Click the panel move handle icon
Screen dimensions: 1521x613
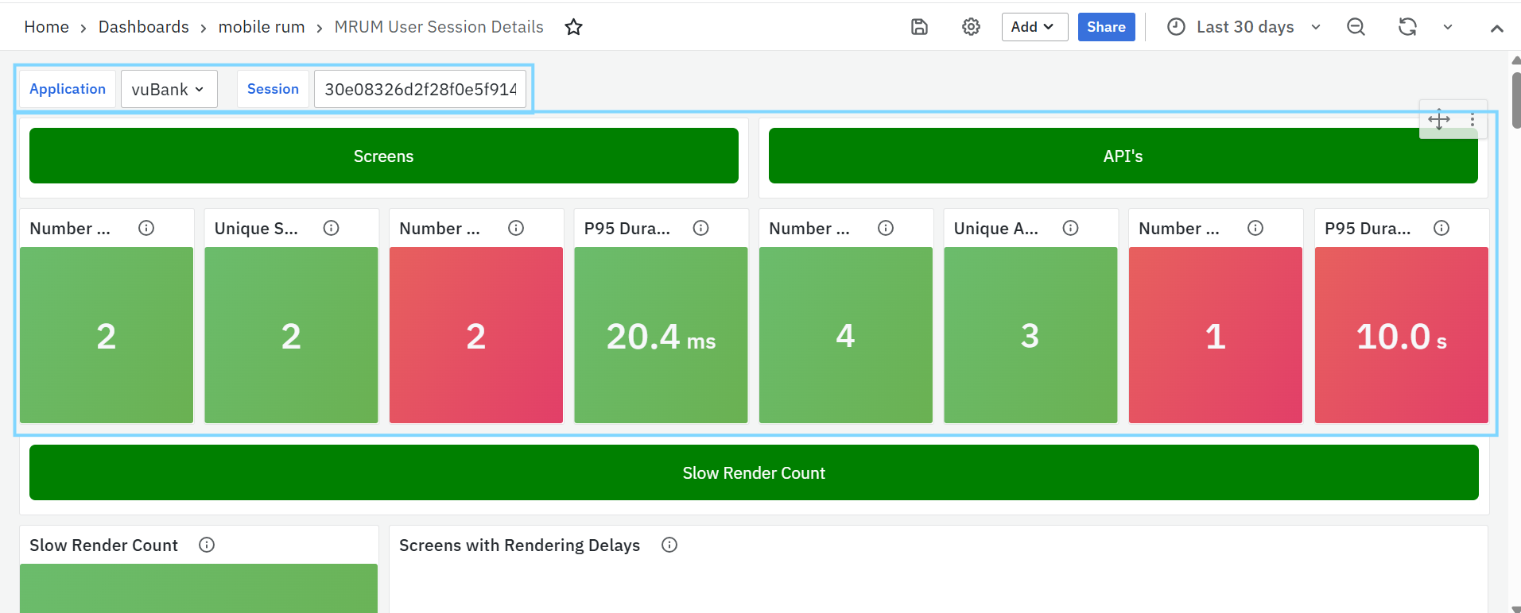(x=1438, y=120)
